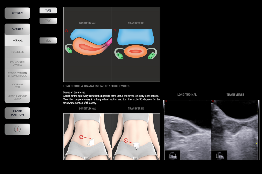This screenshot has height=174, width=262.
Task: Open Miscellaneous Extra topic
Action: 17,97
